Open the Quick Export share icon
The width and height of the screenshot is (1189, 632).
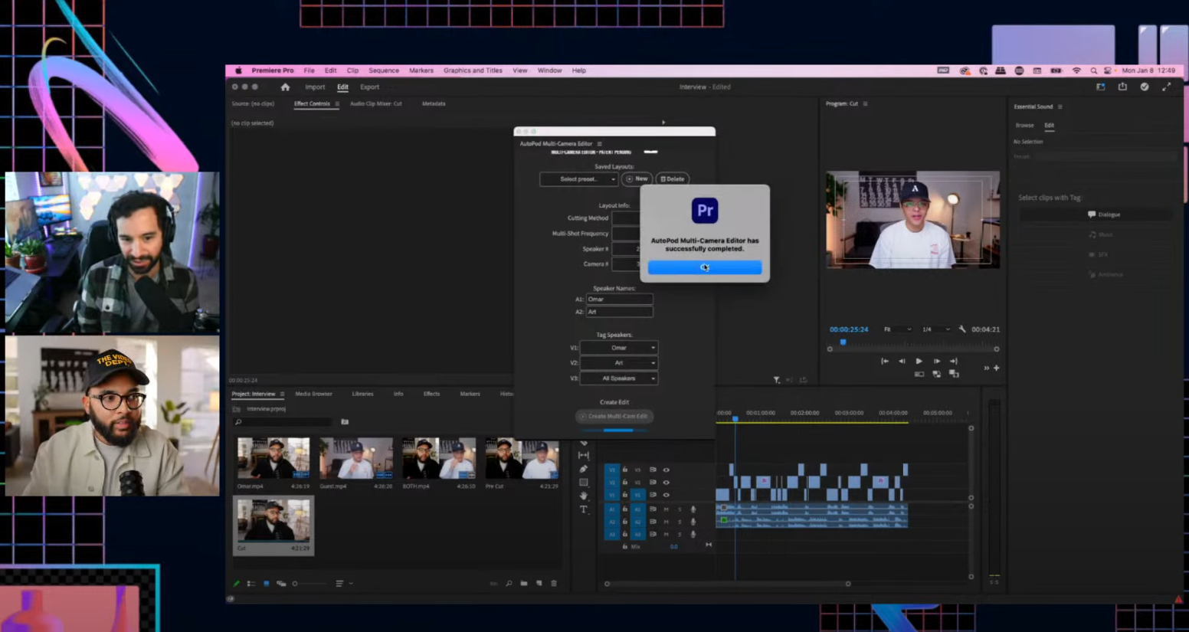pyautogui.click(x=1122, y=87)
